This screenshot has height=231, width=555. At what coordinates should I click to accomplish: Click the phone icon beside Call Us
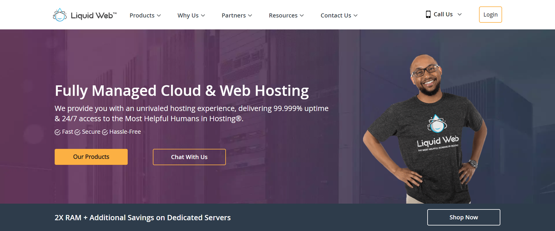click(428, 14)
